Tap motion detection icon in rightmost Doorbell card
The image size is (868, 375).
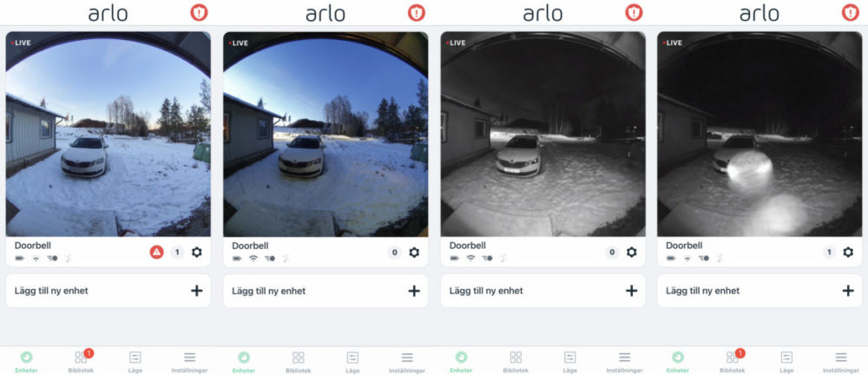pyautogui.click(x=720, y=258)
